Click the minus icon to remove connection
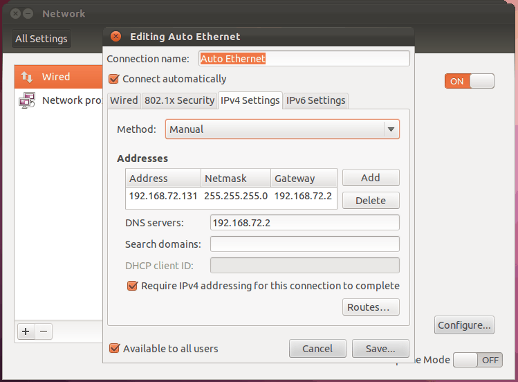Screen dimensions: 518x382 (x=44, y=331)
